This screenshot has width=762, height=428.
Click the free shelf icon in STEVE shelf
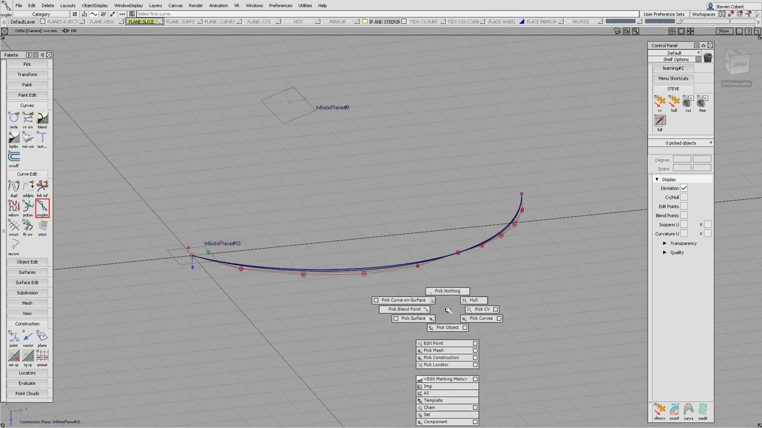point(702,102)
